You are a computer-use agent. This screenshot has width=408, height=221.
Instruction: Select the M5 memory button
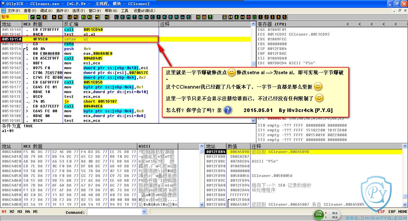[x=35, y=212]
